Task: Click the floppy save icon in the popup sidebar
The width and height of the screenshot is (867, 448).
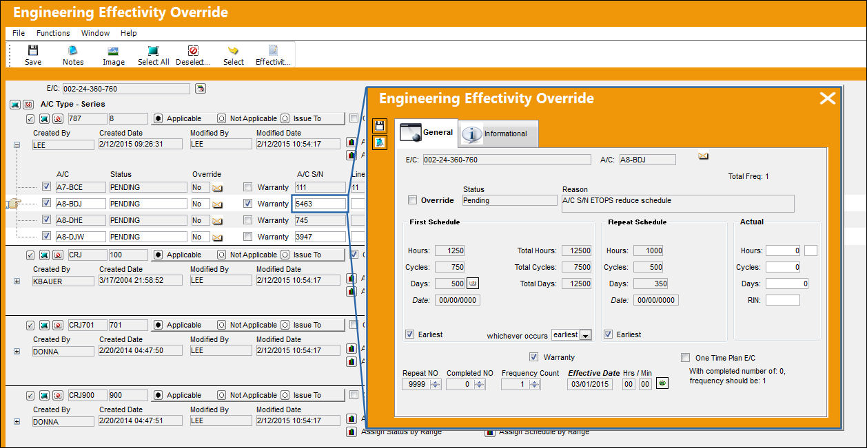Action: click(x=380, y=126)
